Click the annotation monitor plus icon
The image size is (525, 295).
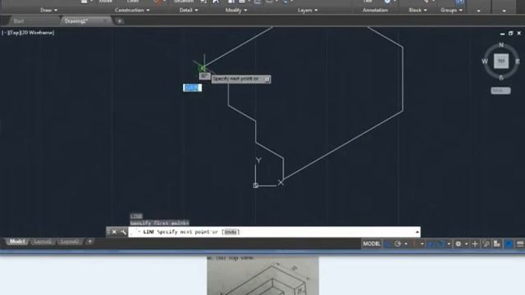475,244
